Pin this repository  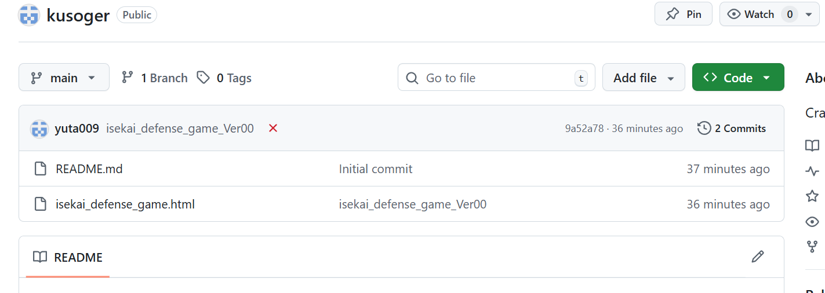click(683, 14)
